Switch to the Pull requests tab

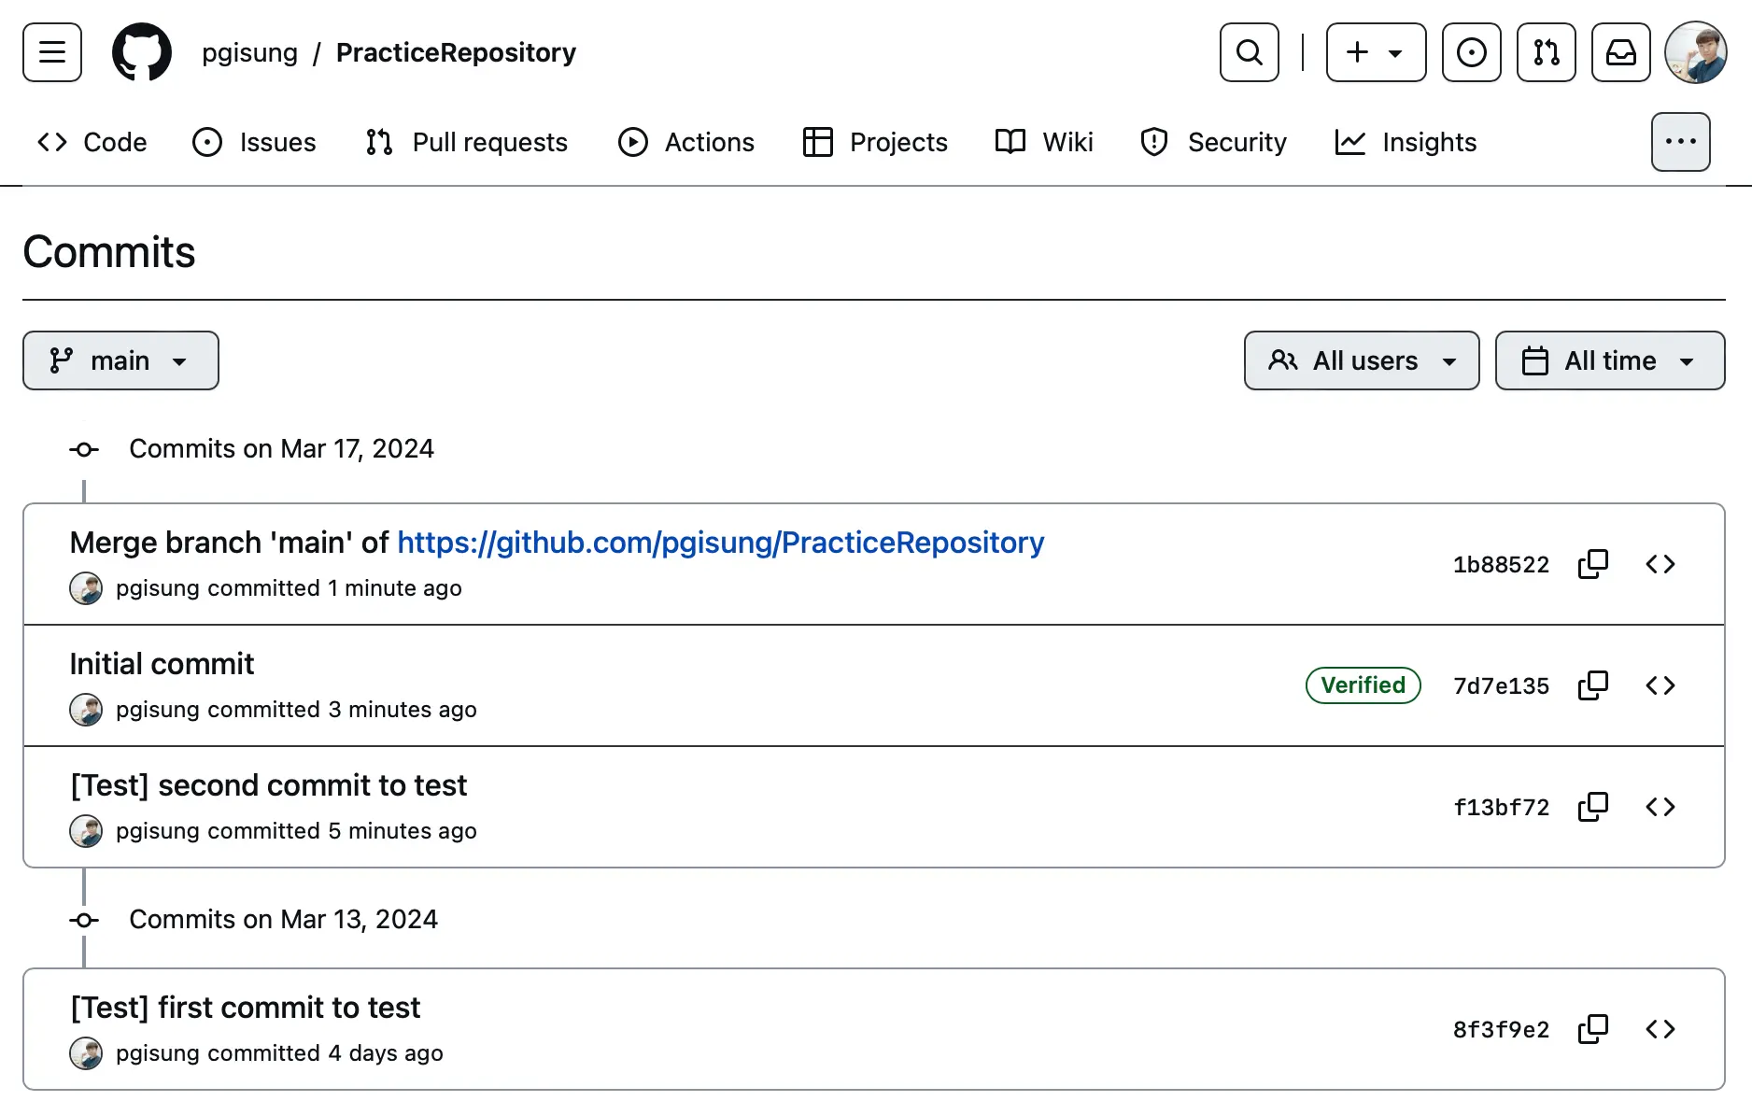tap(467, 142)
